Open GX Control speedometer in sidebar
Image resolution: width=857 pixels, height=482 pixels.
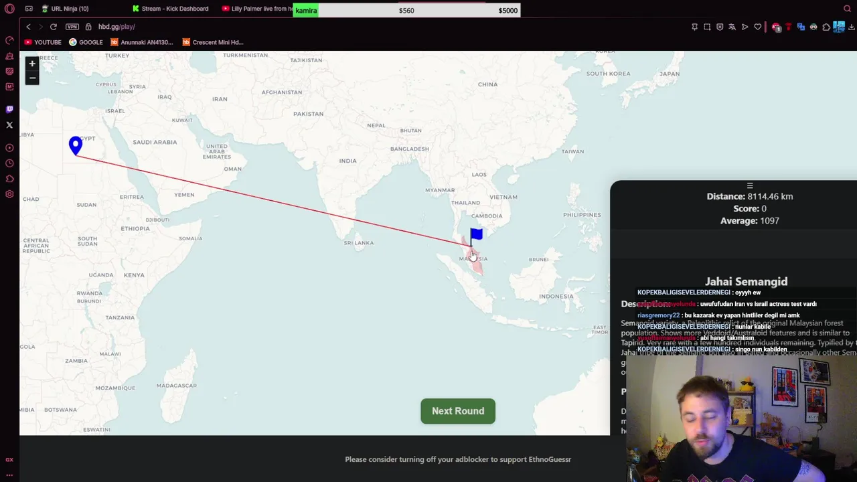pyautogui.click(x=9, y=40)
